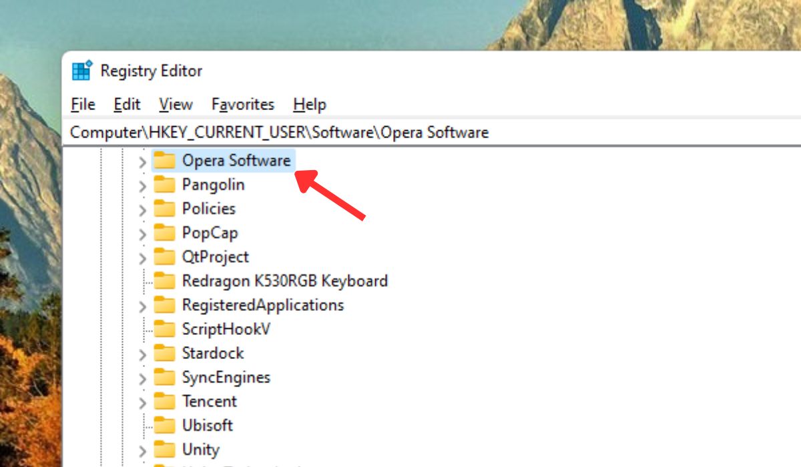The height and width of the screenshot is (467, 801).
Task: Select the Ubisoft registry key
Action: (207, 425)
